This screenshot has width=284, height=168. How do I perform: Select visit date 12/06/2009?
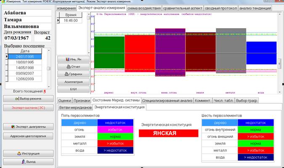pyautogui.click(x=25, y=79)
